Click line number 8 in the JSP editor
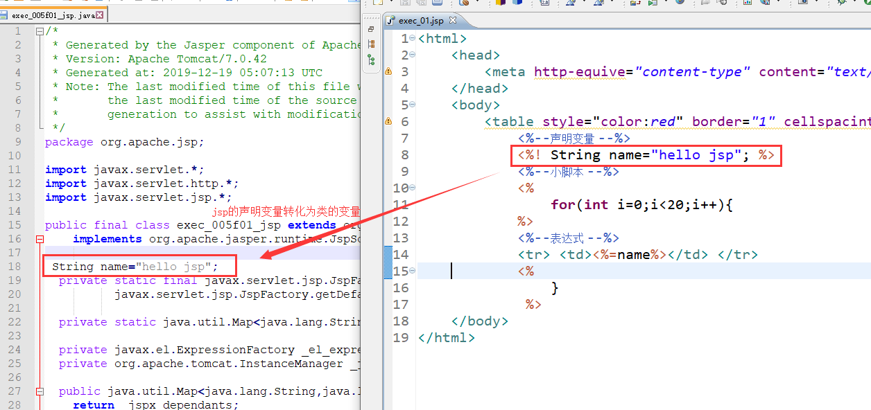 tap(405, 154)
